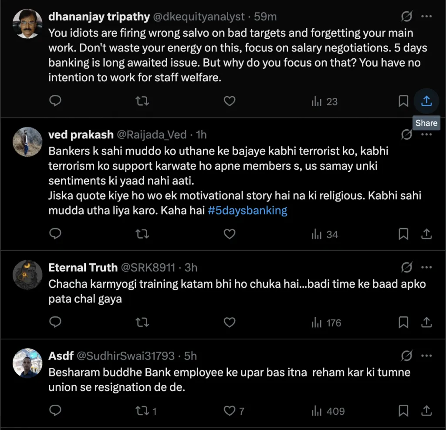The image size is (446, 430).
Task: Repost dhananjay tripathy's tweet
Action: coord(142,101)
